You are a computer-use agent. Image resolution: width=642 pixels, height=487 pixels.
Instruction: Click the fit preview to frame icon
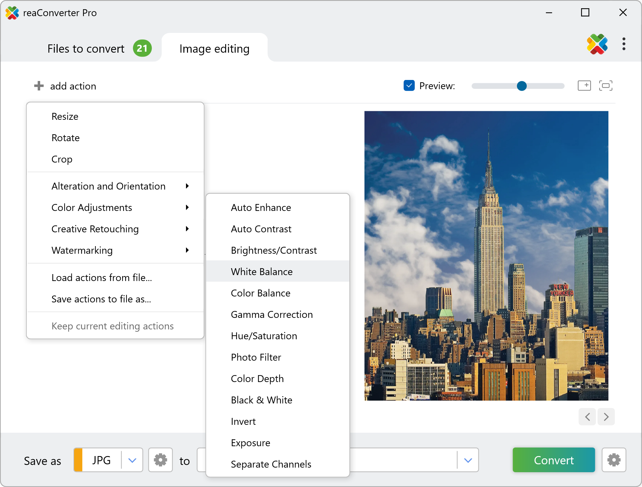pyautogui.click(x=605, y=86)
